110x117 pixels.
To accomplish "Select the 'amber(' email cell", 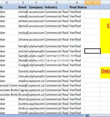I will (x=23, y=21).
